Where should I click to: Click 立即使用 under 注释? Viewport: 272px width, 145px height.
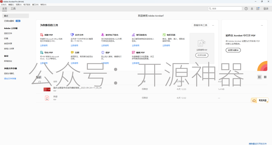pos(74,63)
